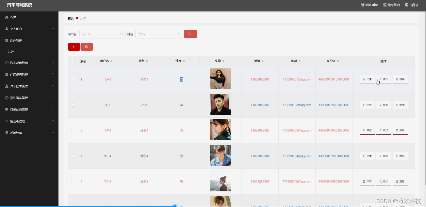
Task: Click the sort arrows on 姓名 column
Action: (147, 61)
